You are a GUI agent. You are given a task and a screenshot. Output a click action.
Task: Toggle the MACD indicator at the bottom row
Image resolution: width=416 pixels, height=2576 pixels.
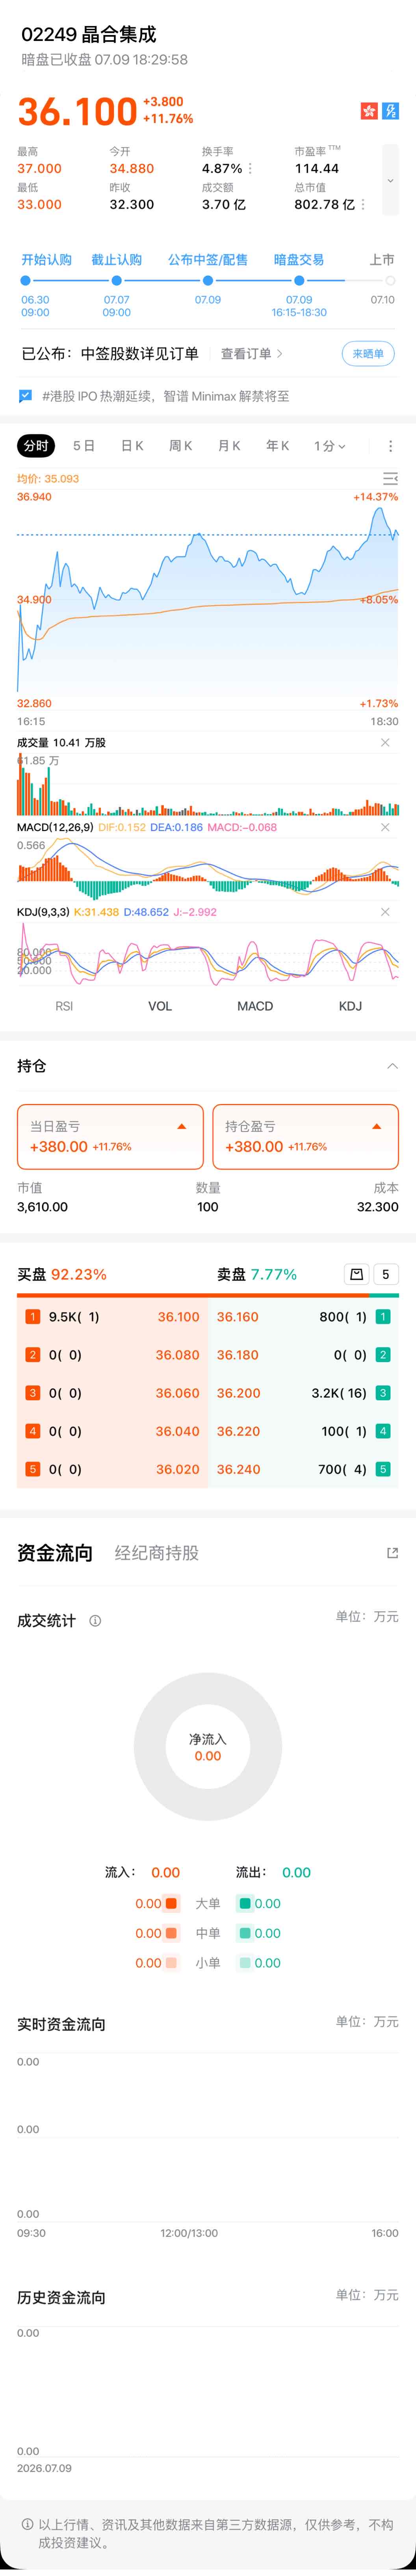click(255, 1006)
